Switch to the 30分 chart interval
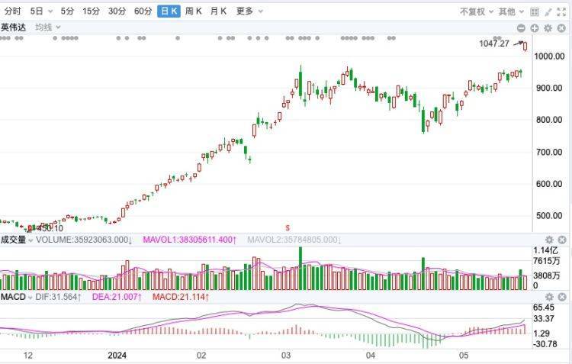The height and width of the screenshot is (364, 572). [x=117, y=11]
